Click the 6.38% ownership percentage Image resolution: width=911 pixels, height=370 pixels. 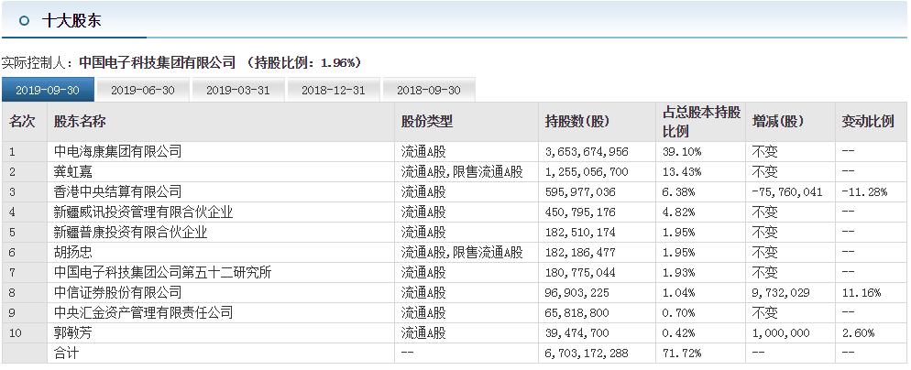click(678, 192)
